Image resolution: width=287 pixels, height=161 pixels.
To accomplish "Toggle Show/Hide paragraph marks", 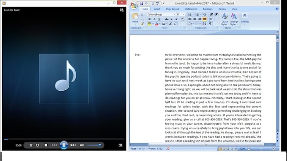I will [x=211, y=24].
